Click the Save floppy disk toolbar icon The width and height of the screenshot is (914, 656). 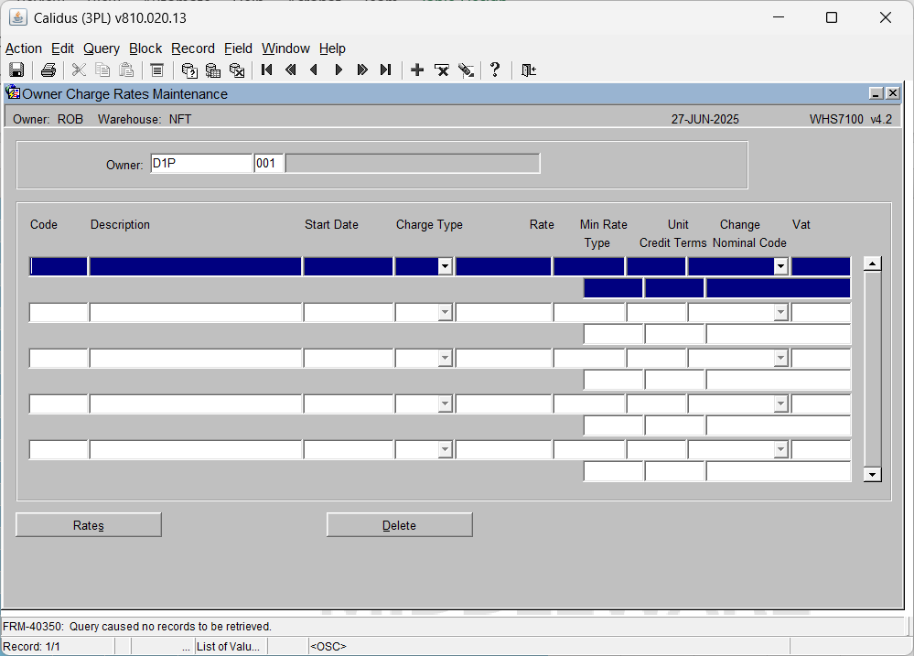point(16,70)
